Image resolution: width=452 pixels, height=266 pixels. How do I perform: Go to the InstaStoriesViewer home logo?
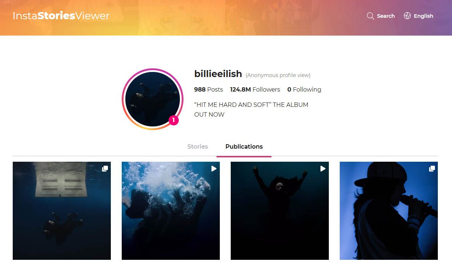tap(61, 16)
